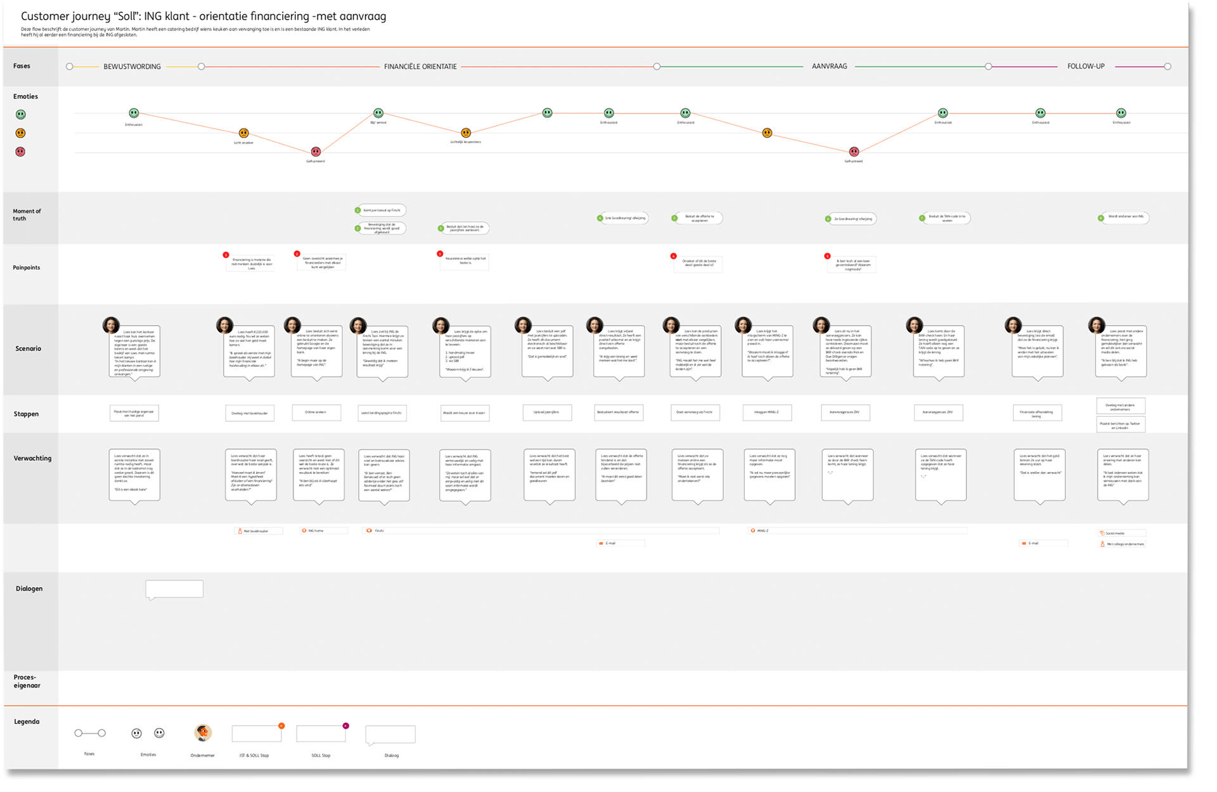
Task: Select the 'Online zoeken' step box
Action: [x=316, y=412]
